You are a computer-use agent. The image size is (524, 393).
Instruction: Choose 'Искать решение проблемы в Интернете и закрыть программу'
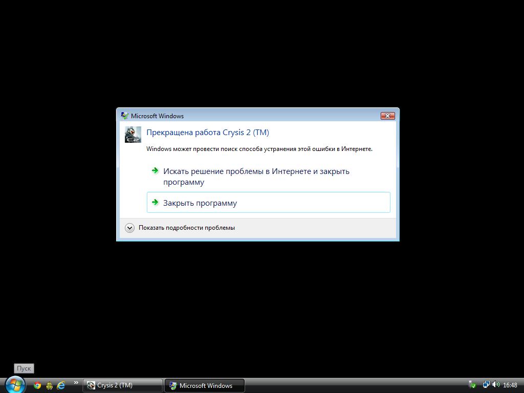coord(268,177)
